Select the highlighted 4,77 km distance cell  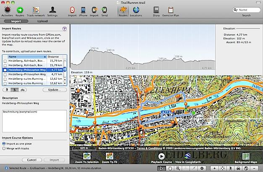55,70
